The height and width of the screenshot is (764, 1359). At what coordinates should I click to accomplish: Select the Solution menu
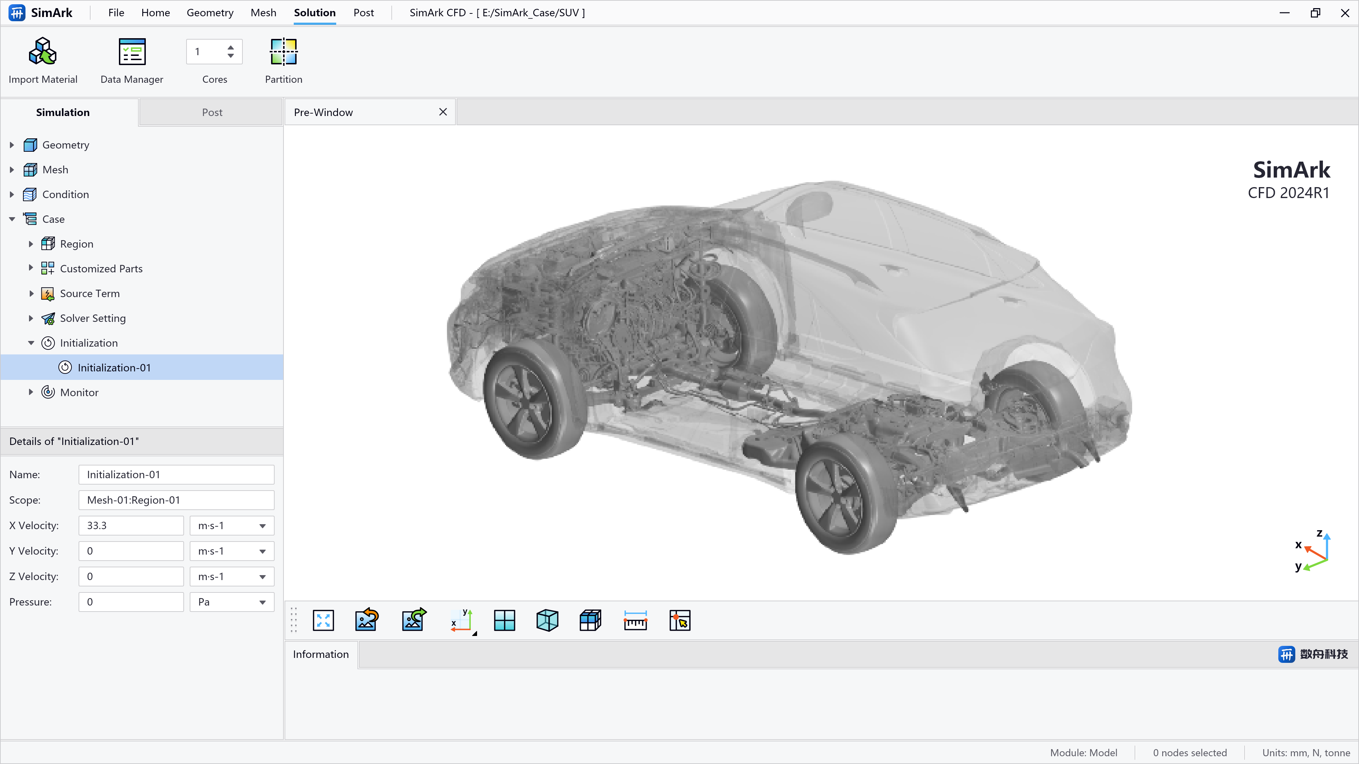[315, 12]
